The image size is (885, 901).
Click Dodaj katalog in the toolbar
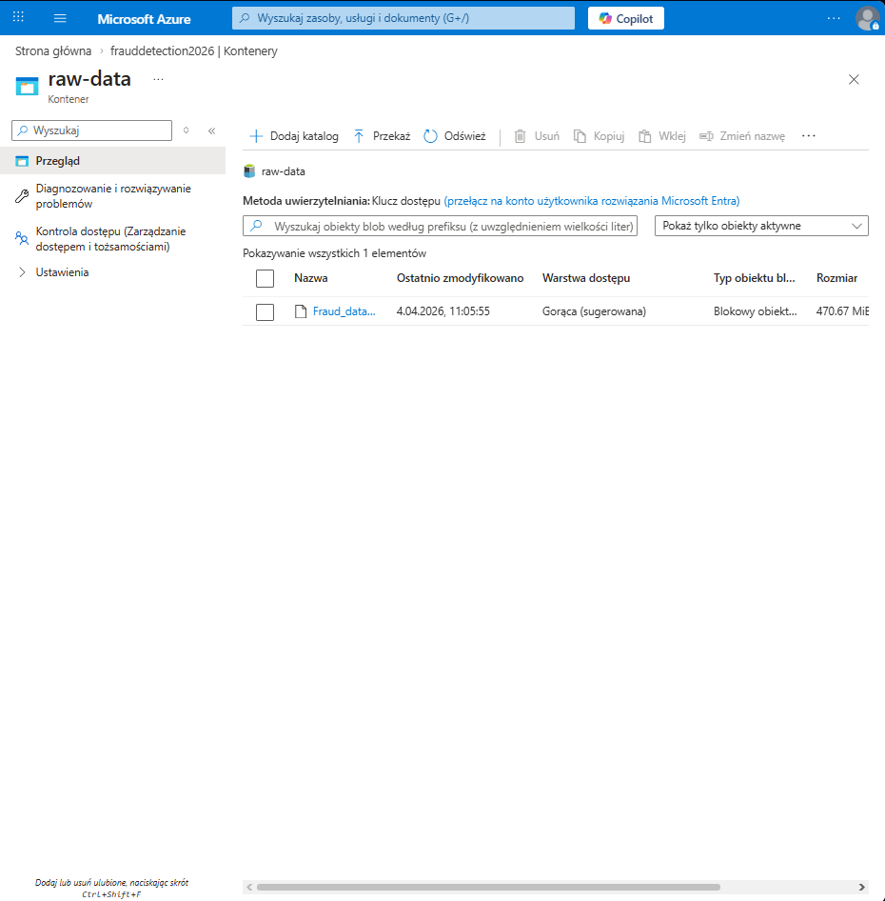coord(293,136)
